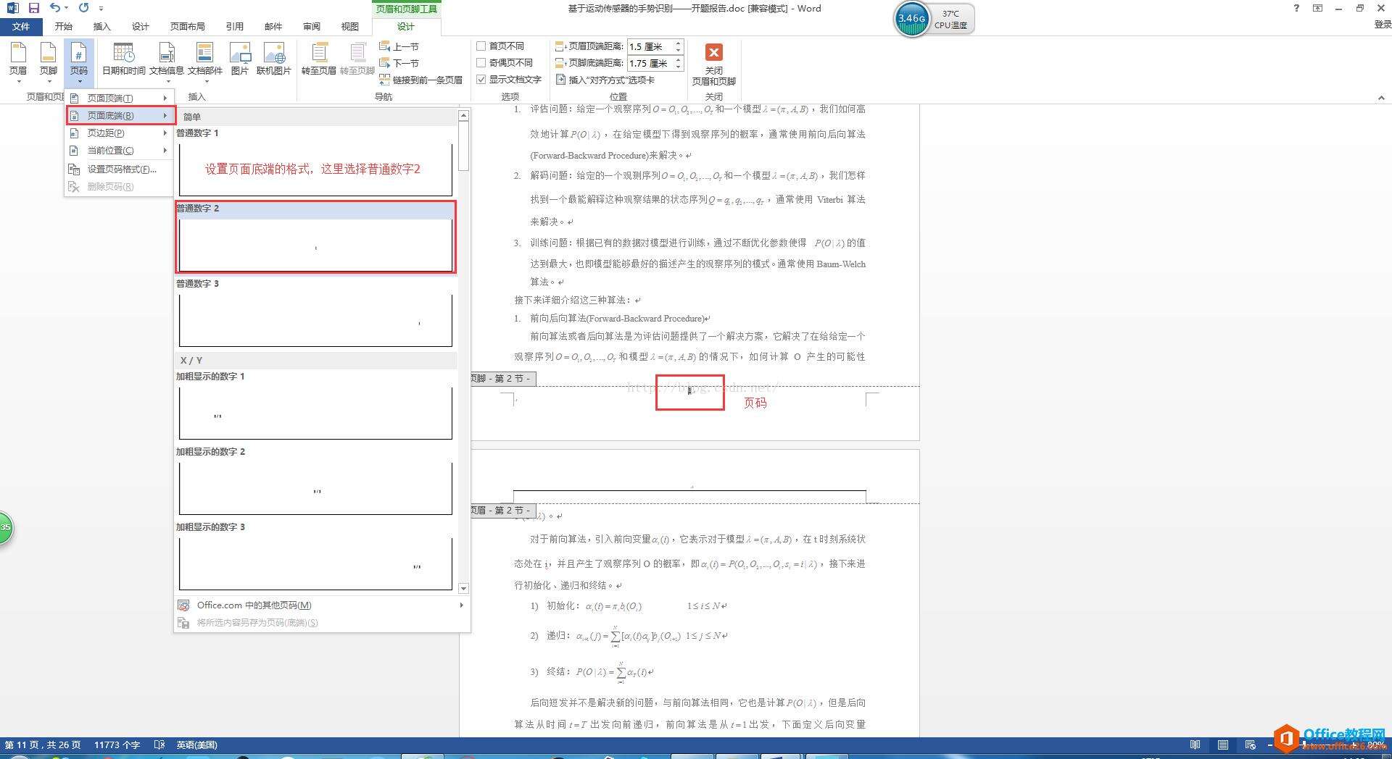Enable the 首页不同 checkbox
1392x759 pixels.
click(x=481, y=46)
